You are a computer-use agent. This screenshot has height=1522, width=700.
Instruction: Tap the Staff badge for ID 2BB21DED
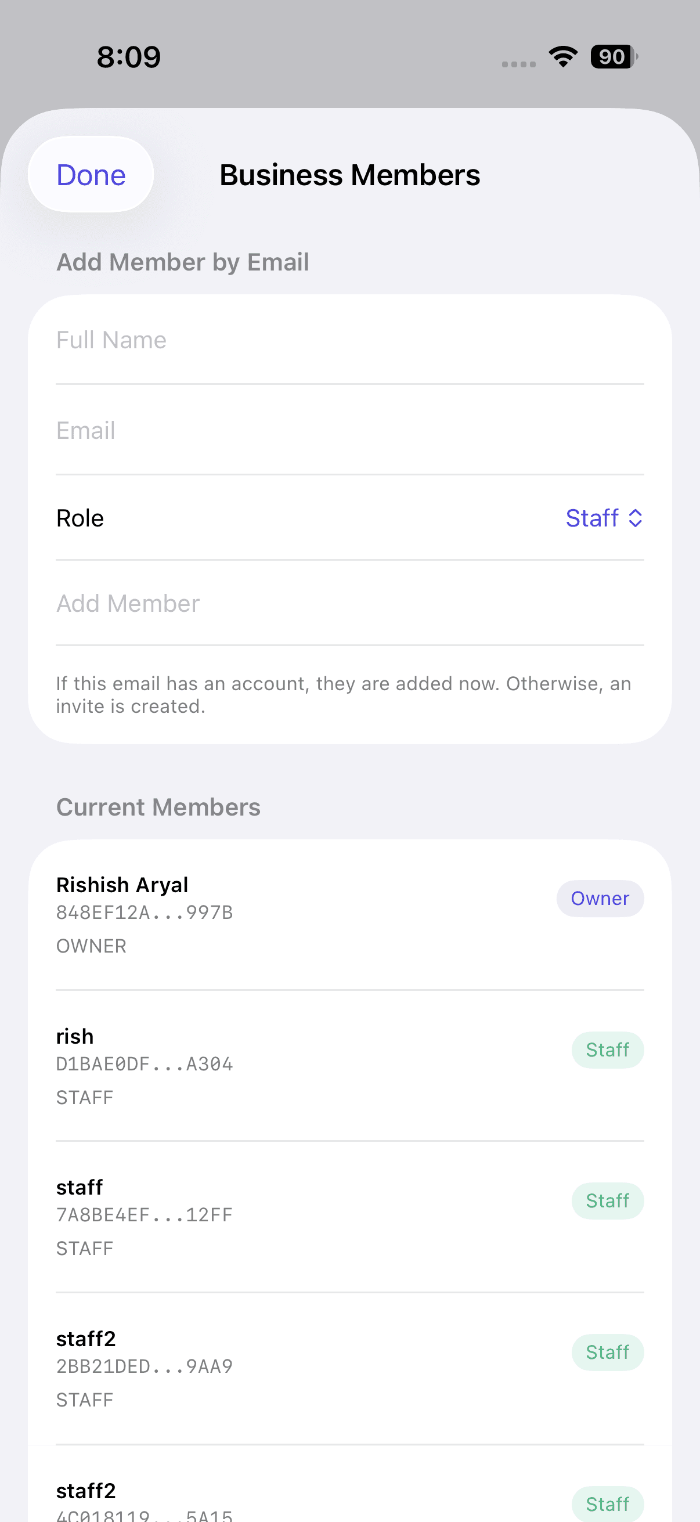coord(607,1353)
